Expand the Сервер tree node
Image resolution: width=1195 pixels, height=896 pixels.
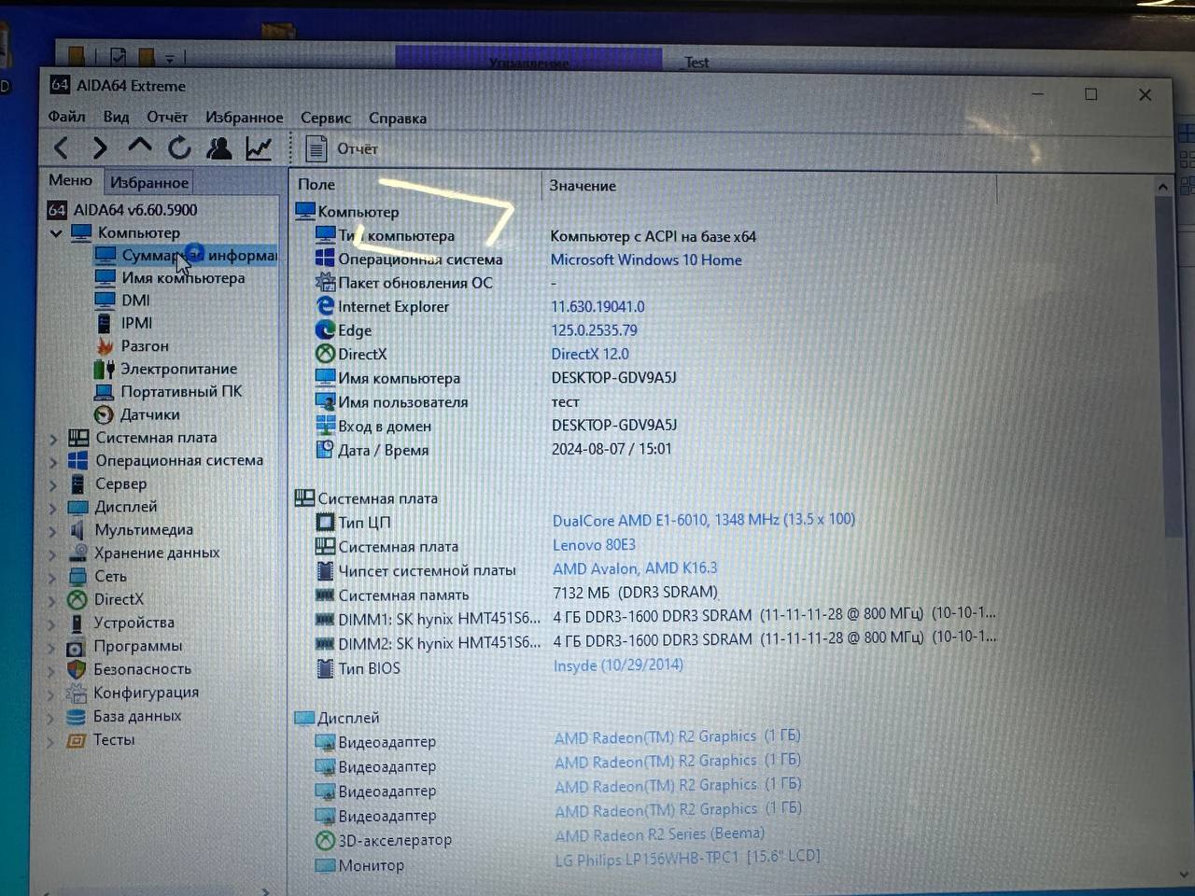pyautogui.click(x=53, y=484)
